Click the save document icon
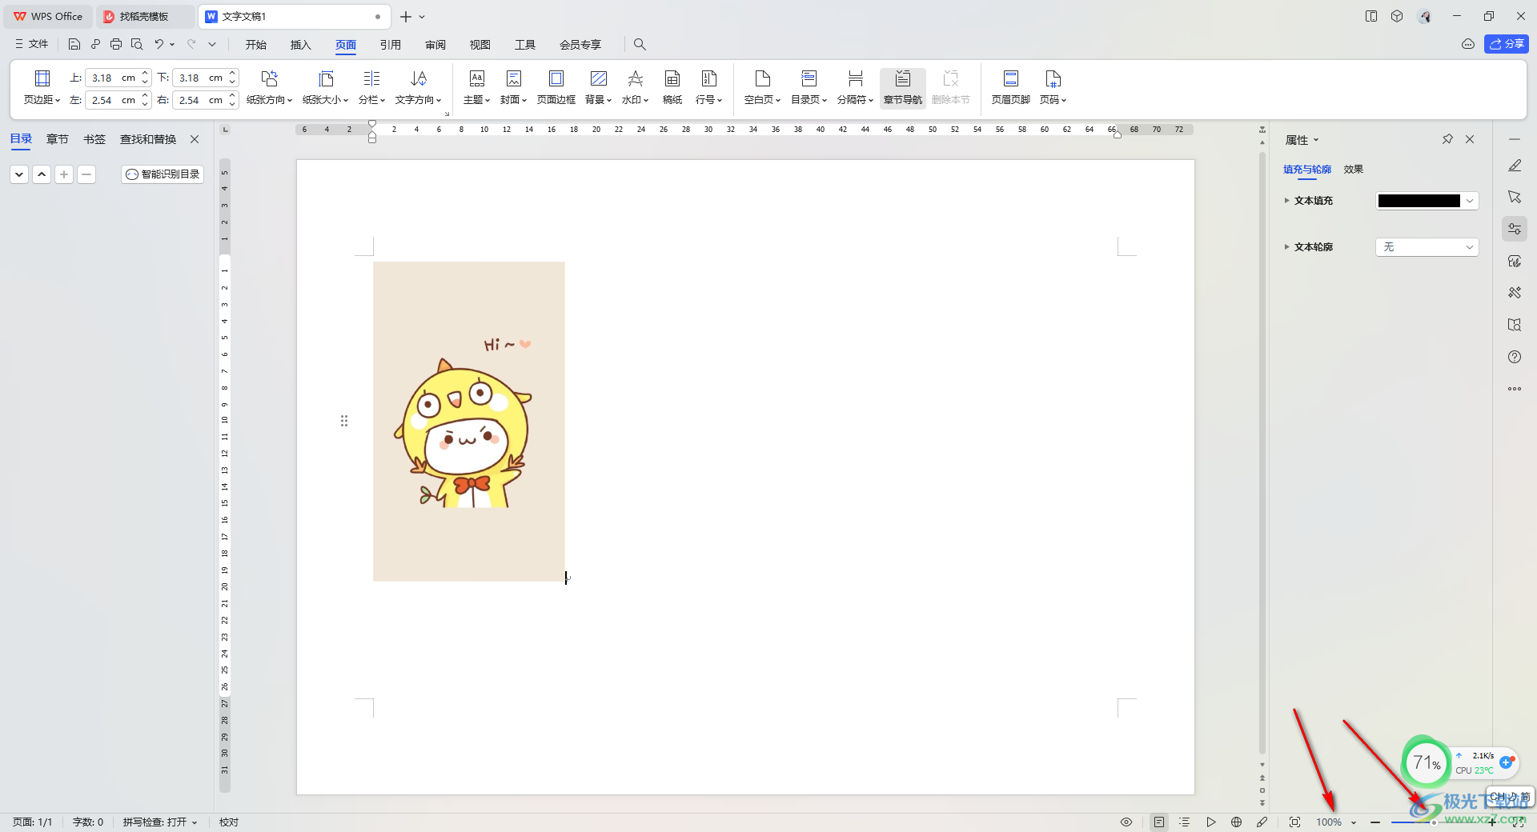 click(74, 44)
